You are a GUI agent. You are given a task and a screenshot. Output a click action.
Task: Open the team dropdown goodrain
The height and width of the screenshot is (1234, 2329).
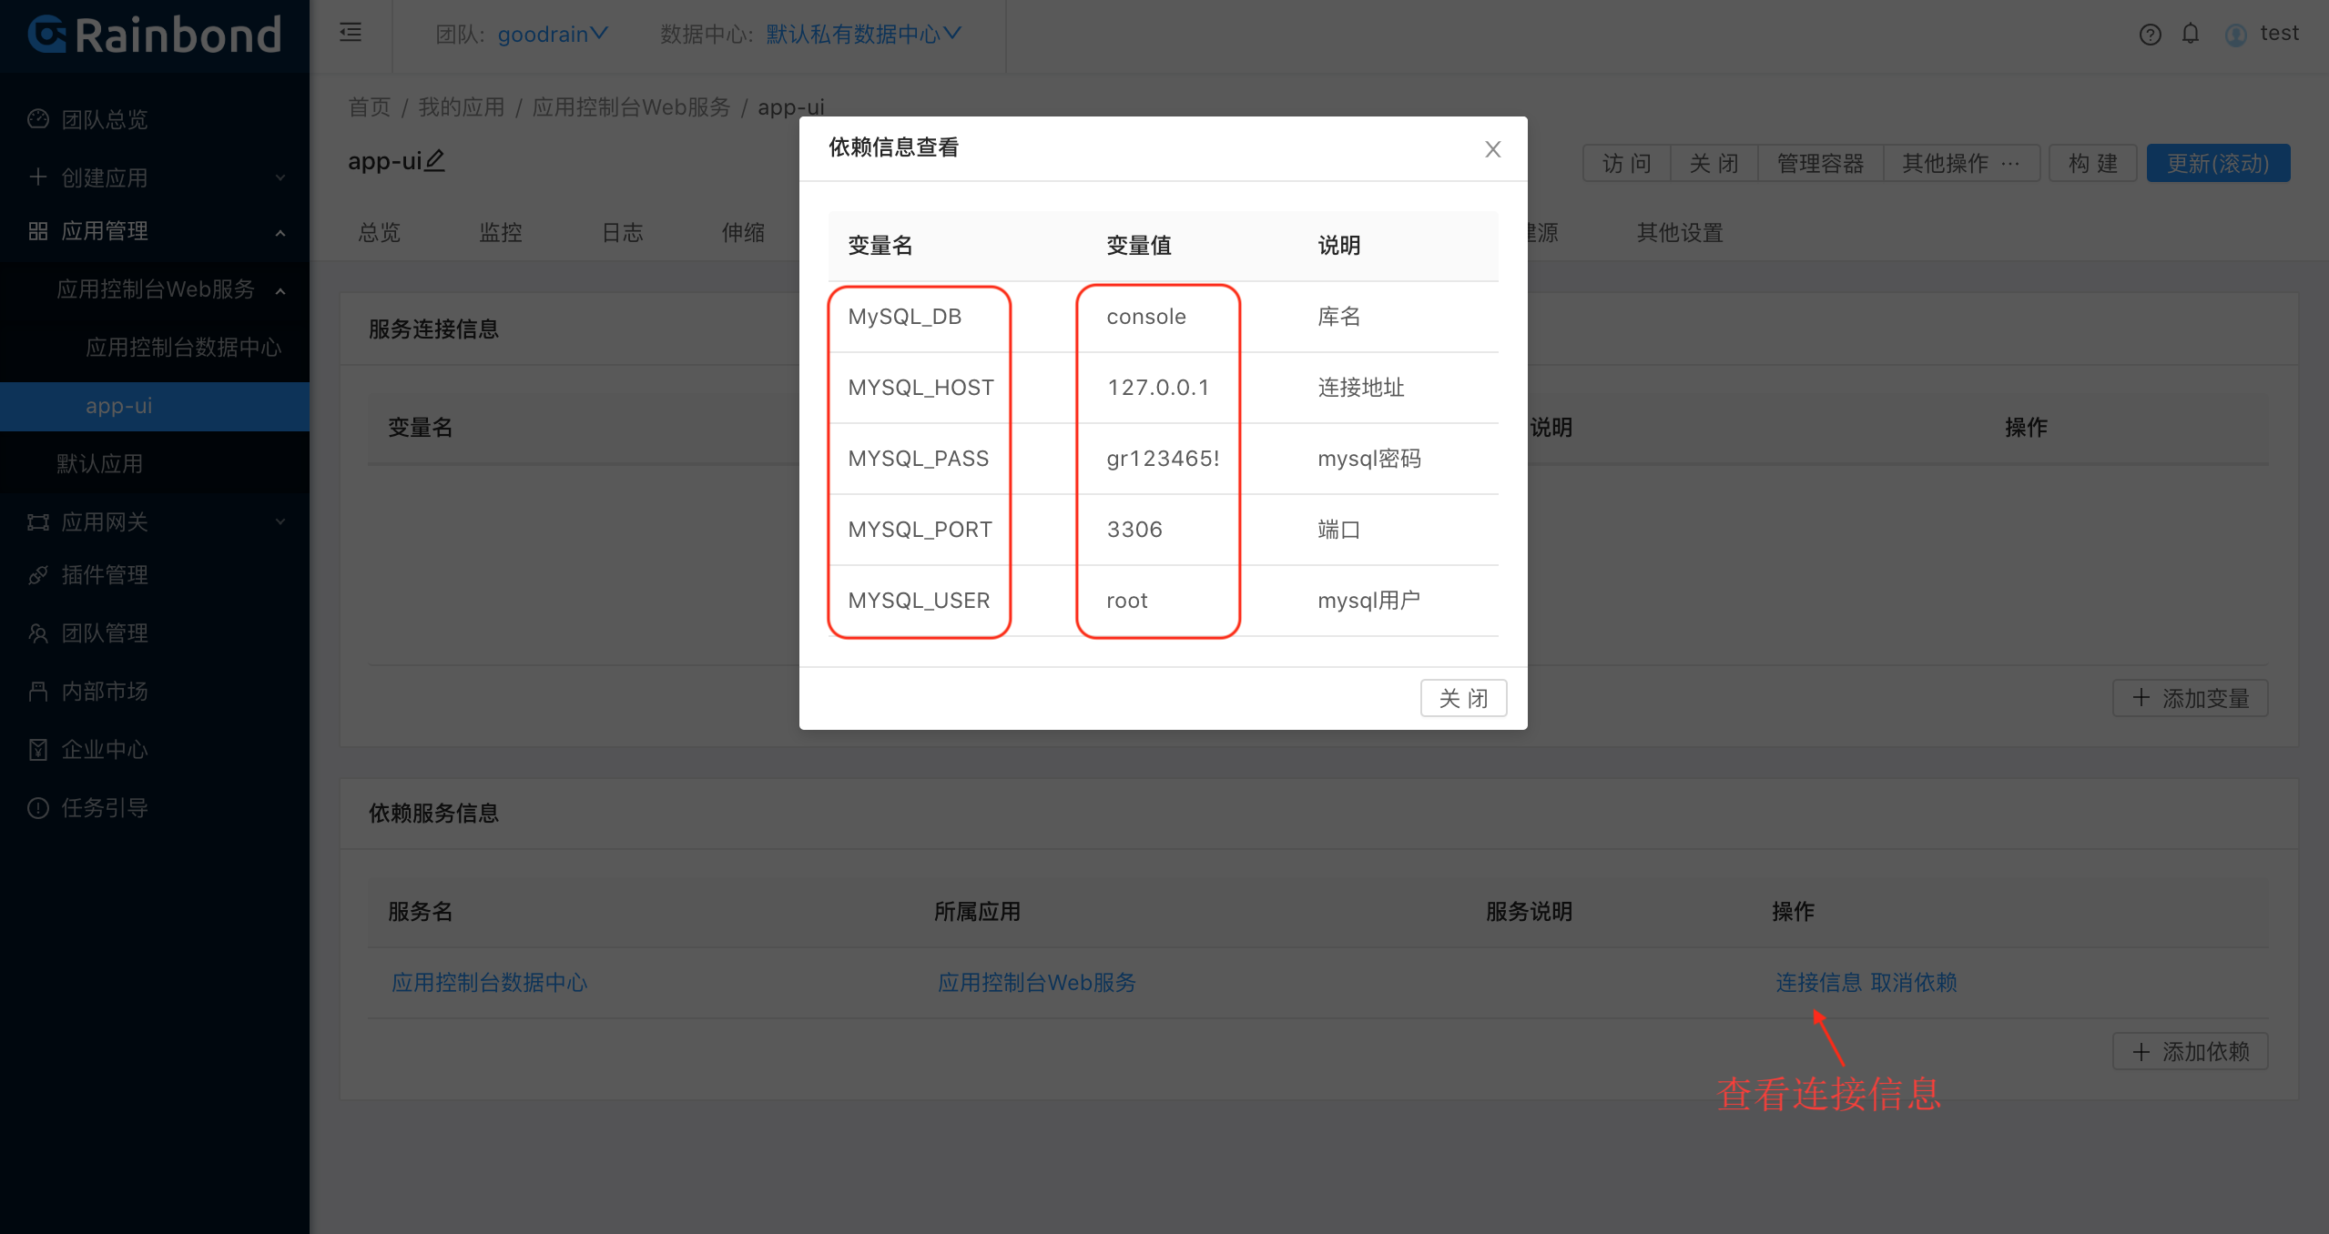tap(553, 35)
